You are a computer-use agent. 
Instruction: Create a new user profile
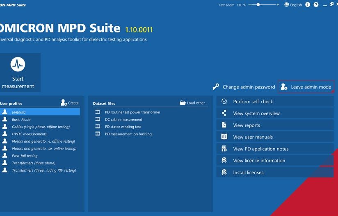coord(70,103)
